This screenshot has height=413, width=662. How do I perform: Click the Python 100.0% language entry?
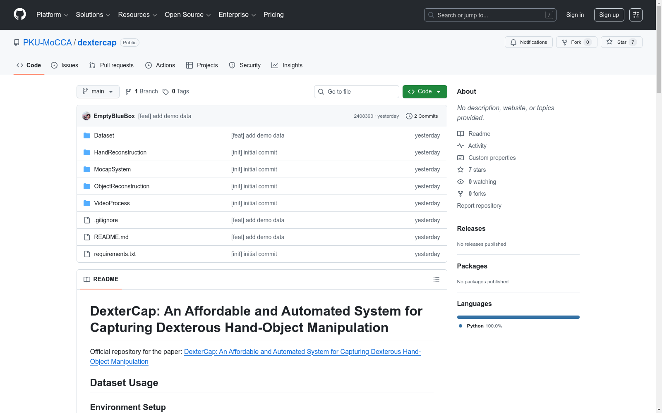click(x=480, y=326)
